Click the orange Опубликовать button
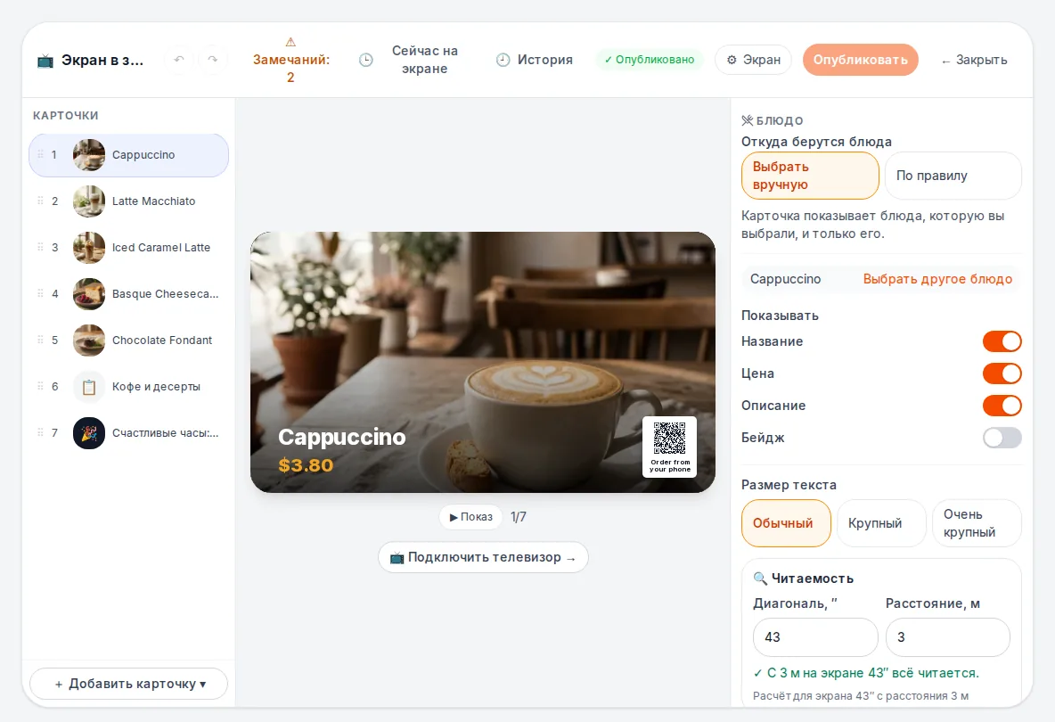 (x=860, y=60)
